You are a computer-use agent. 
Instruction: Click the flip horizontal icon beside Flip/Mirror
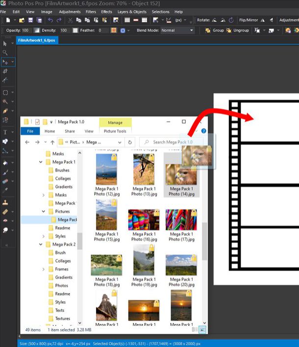(262, 20)
